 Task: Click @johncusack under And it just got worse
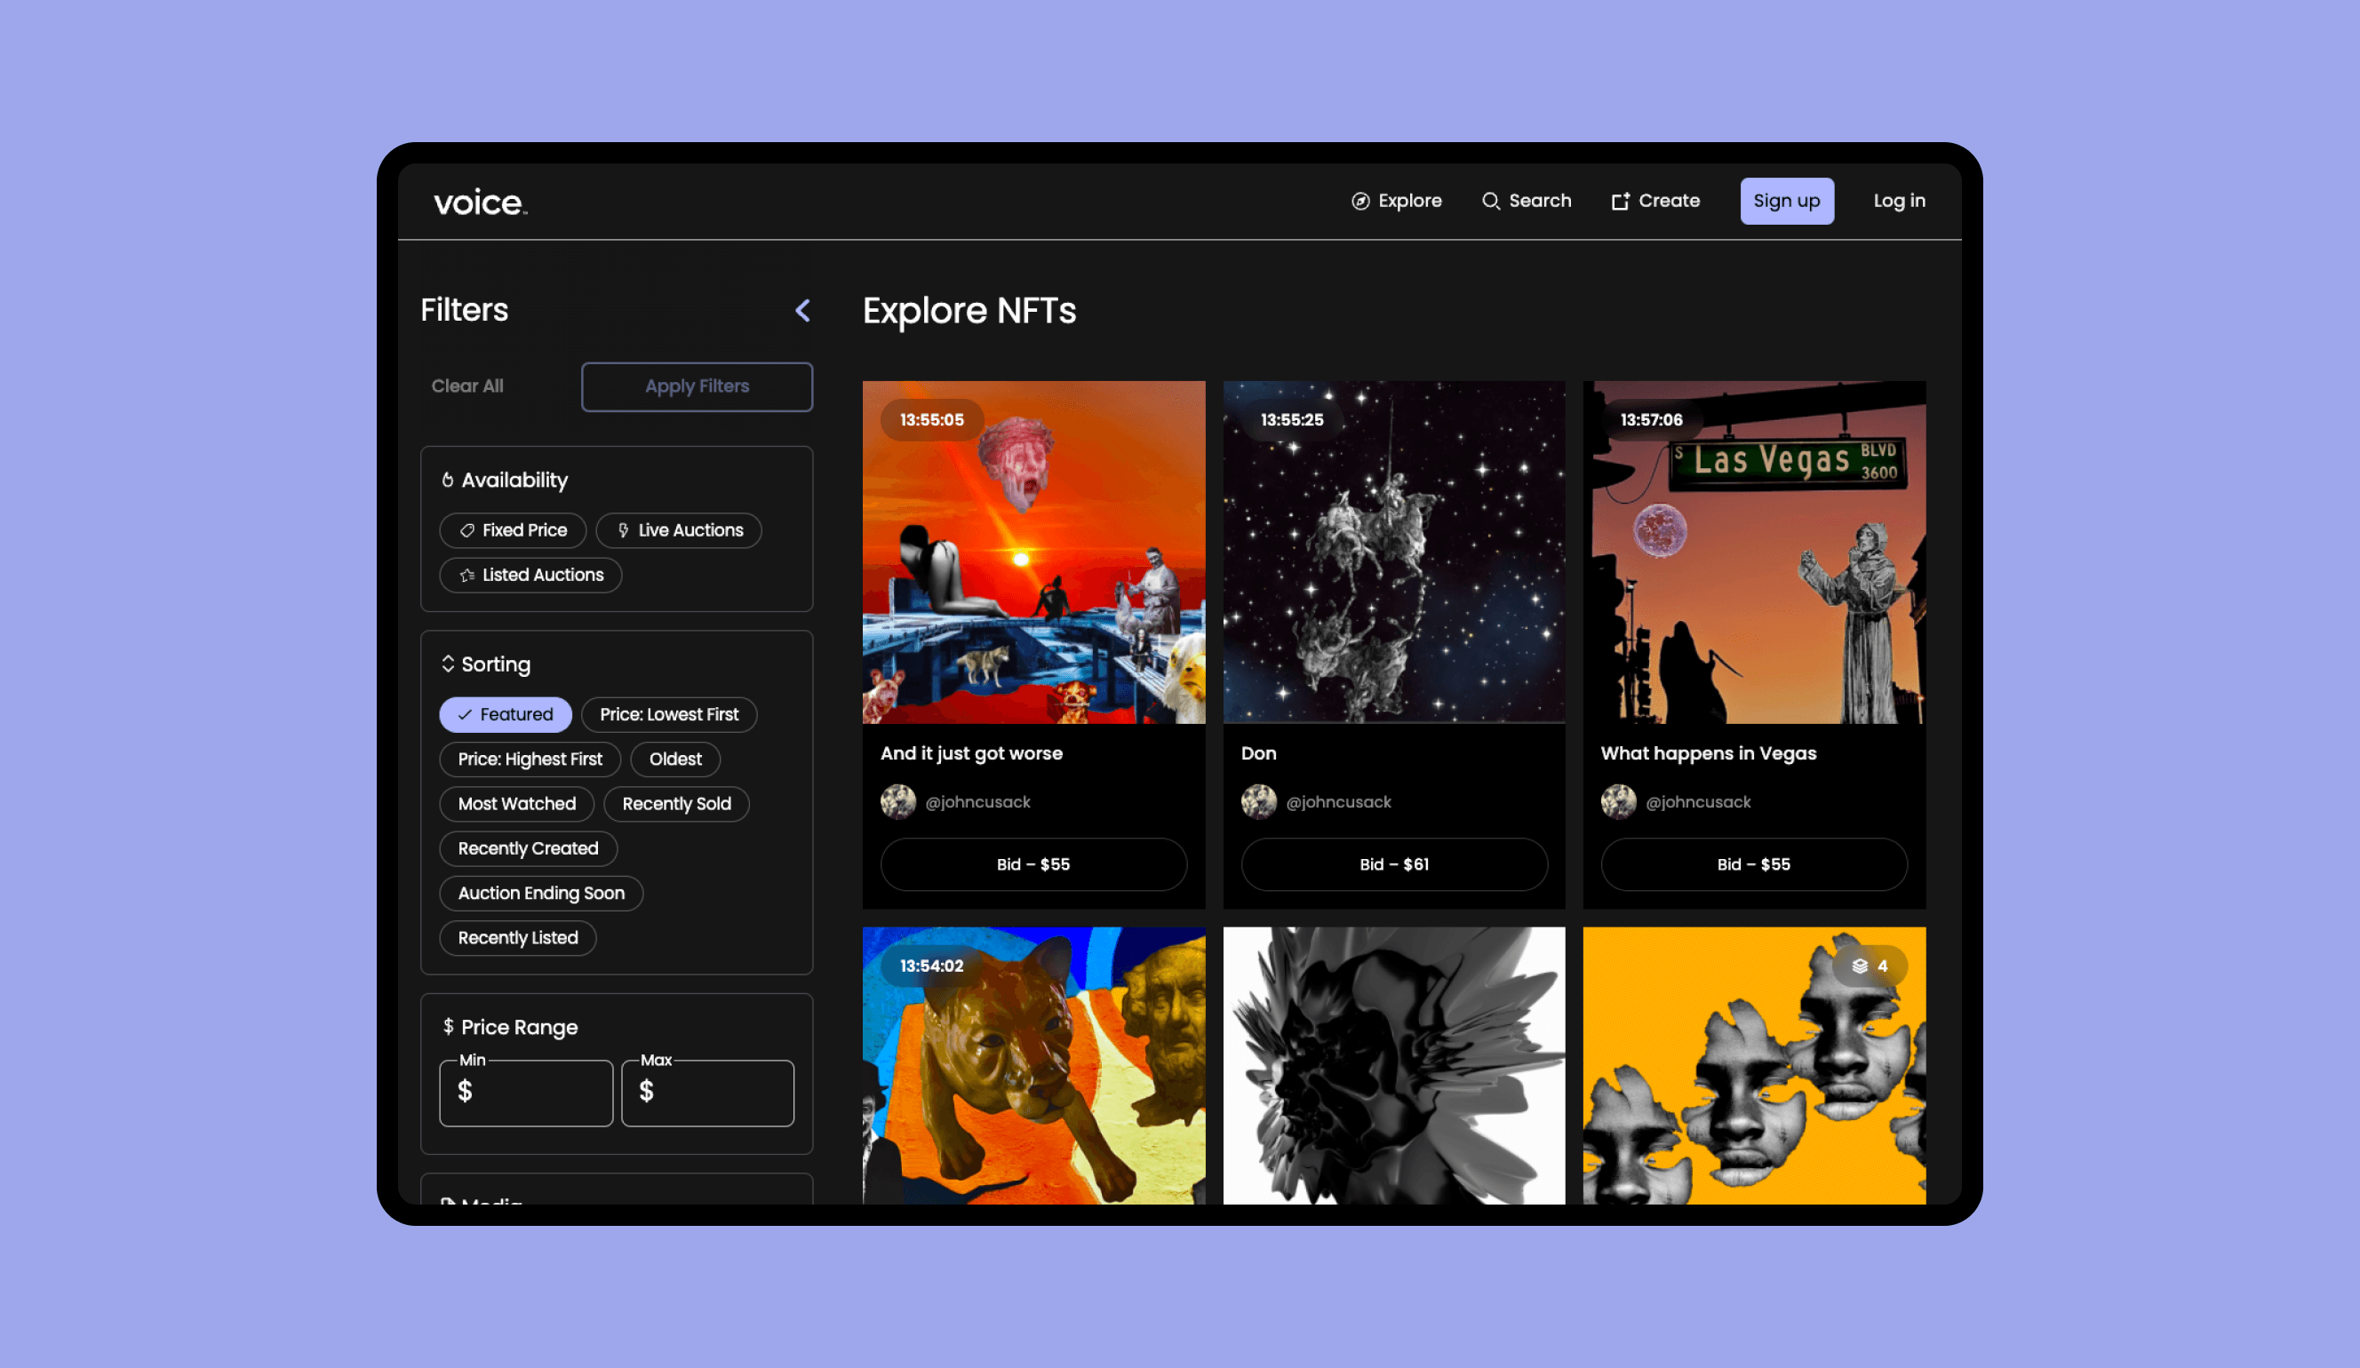click(977, 802)
